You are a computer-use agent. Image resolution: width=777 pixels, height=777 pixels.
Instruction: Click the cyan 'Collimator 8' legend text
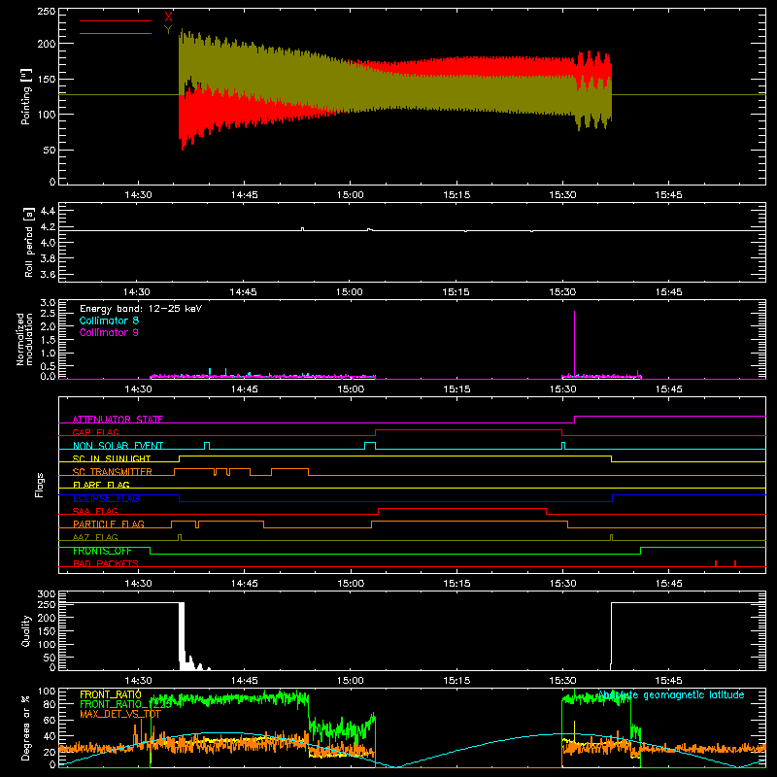(x=109, y=321)
